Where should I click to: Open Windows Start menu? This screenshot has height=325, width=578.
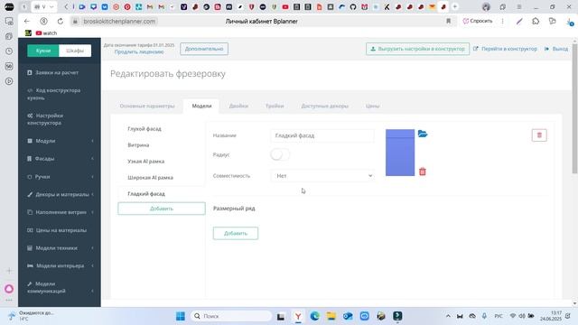coord(181,316)
